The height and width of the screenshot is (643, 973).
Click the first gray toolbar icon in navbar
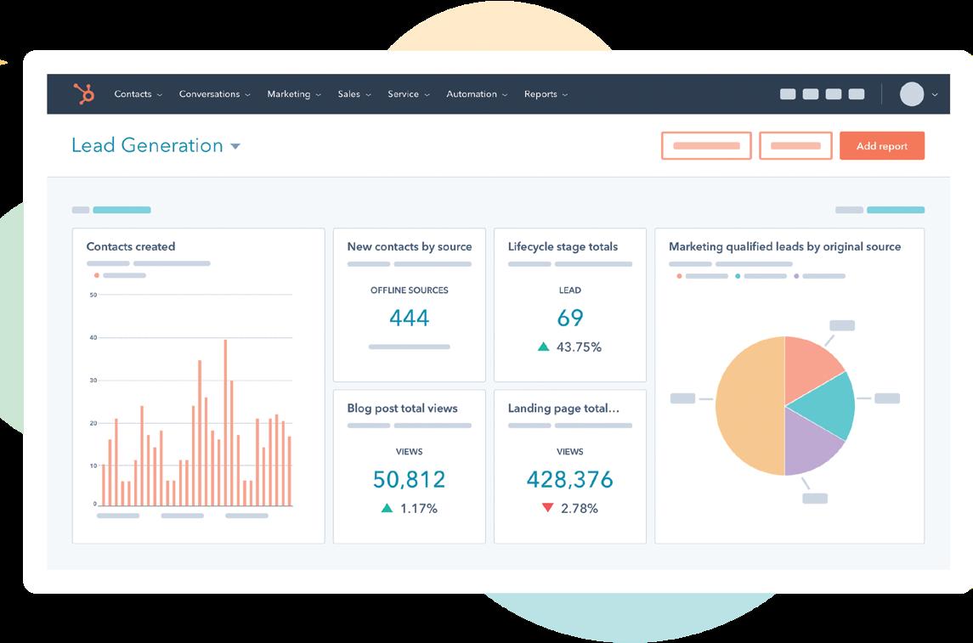pyautogui.click(x=788, y=94)
